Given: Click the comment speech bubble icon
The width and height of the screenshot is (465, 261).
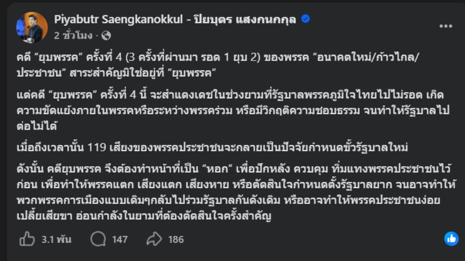Looking at the screenshot, I should (x=98, y=239).
